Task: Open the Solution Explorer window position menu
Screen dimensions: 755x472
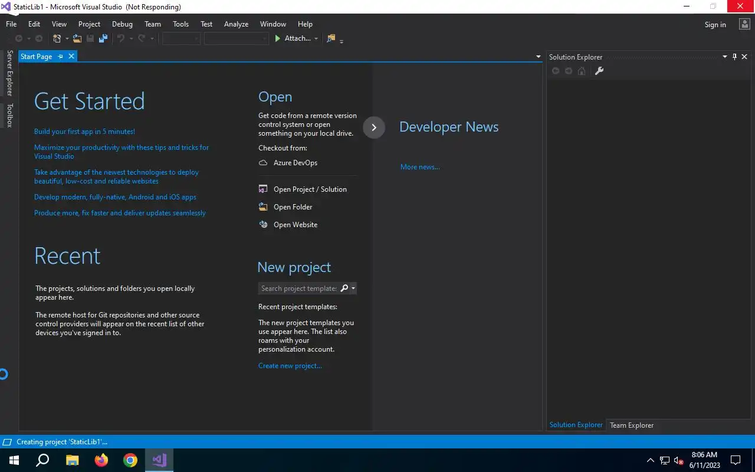Action: pos(725,57)
